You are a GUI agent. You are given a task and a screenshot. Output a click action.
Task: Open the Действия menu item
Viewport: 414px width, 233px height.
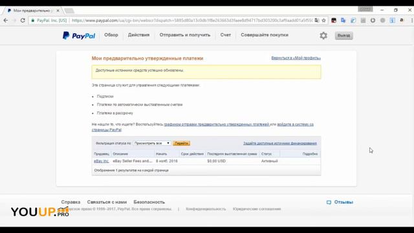click(x=138, y=35)
